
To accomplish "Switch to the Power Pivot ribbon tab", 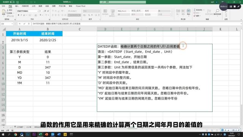I will 80,6.
